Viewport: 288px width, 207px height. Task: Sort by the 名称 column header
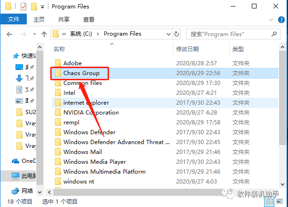point(59,49)
